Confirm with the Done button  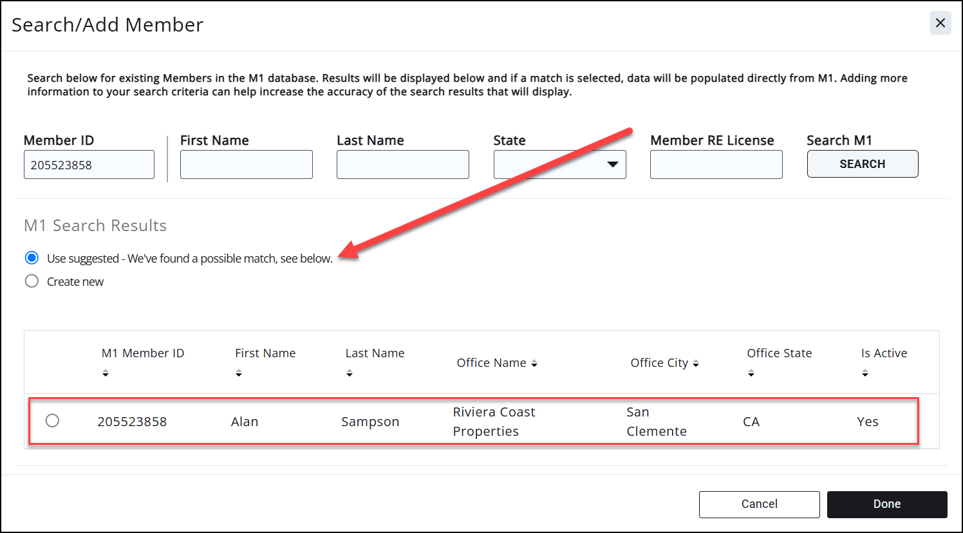click(886, 504)
